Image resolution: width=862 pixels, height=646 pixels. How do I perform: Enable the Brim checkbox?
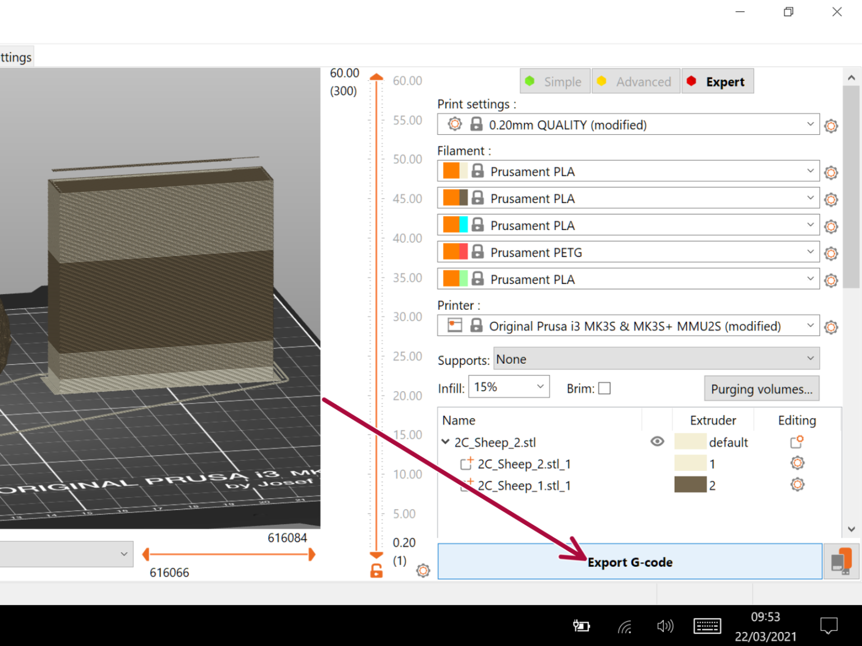(x=604, y=388)
